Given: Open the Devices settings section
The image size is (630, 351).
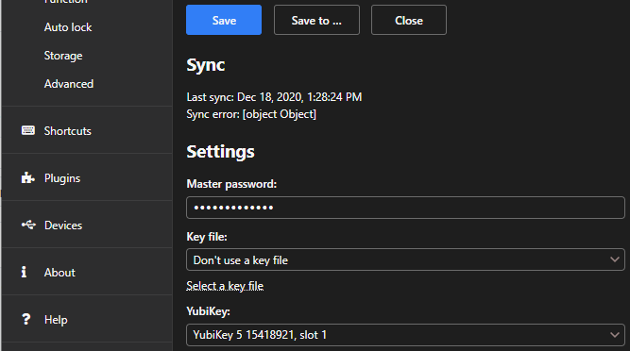Looking at the screenshot, I should point(87,226).
